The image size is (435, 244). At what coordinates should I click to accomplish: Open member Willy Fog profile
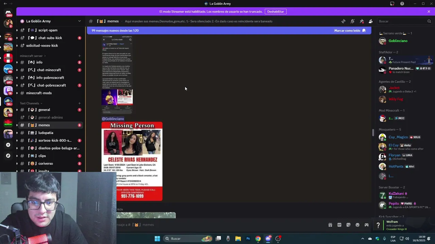point(405,99)
